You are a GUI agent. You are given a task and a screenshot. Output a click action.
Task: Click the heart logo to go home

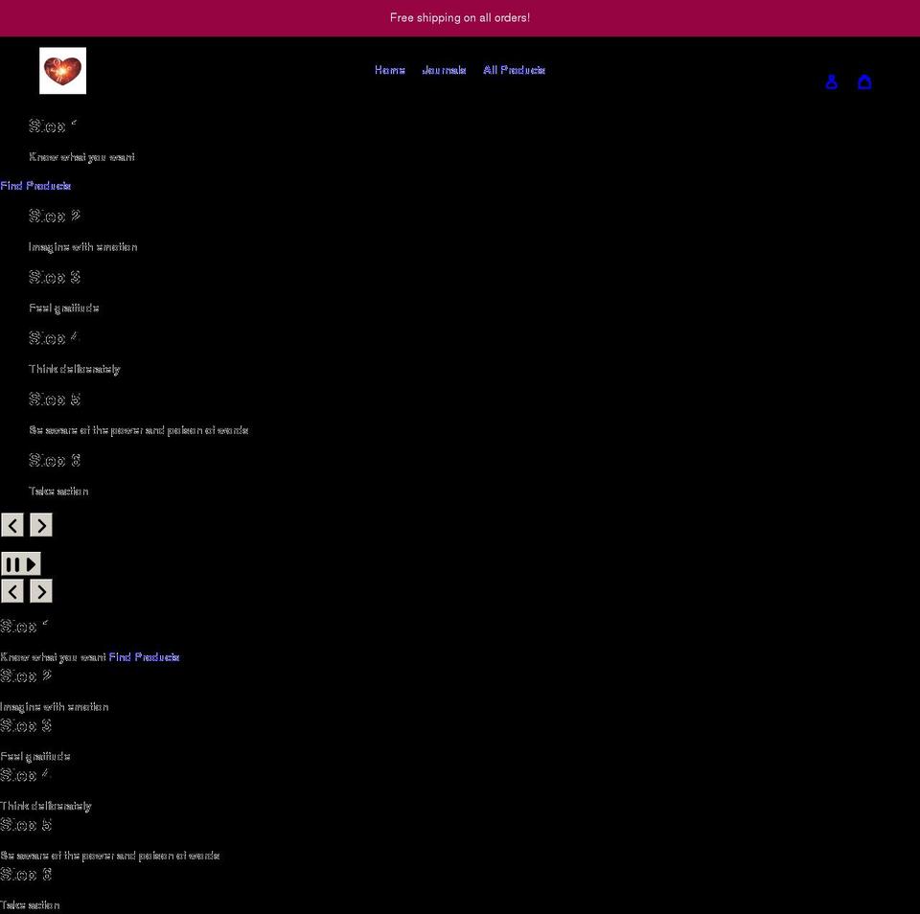(62, 70)
